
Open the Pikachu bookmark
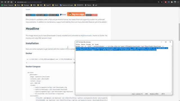pyautogui.click(x=88, y=5)
